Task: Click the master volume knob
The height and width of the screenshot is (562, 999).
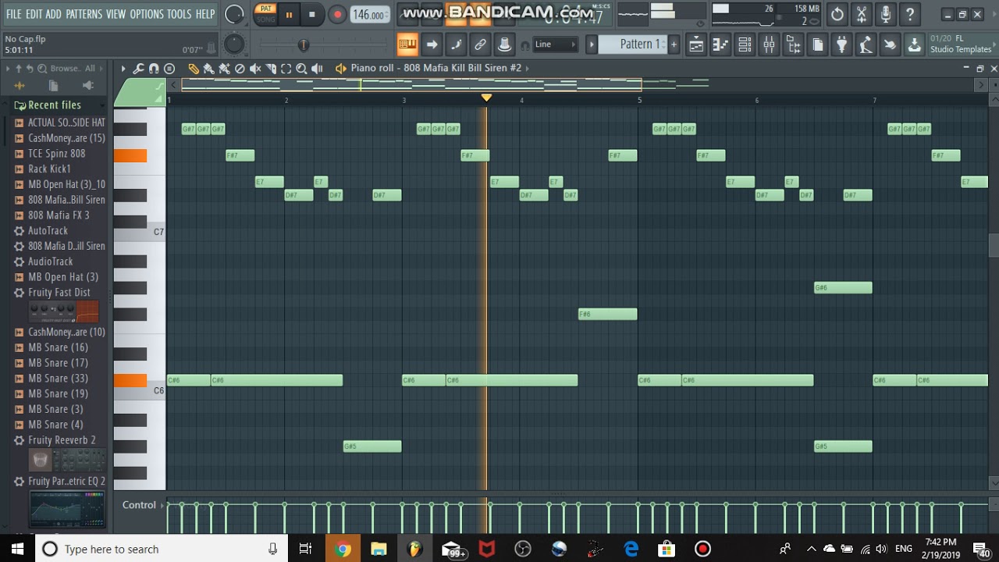Action: (x=234, y=14)
